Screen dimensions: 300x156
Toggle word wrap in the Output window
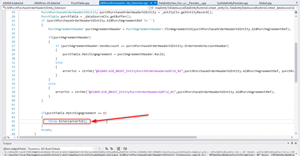click(x=125, y=149)
